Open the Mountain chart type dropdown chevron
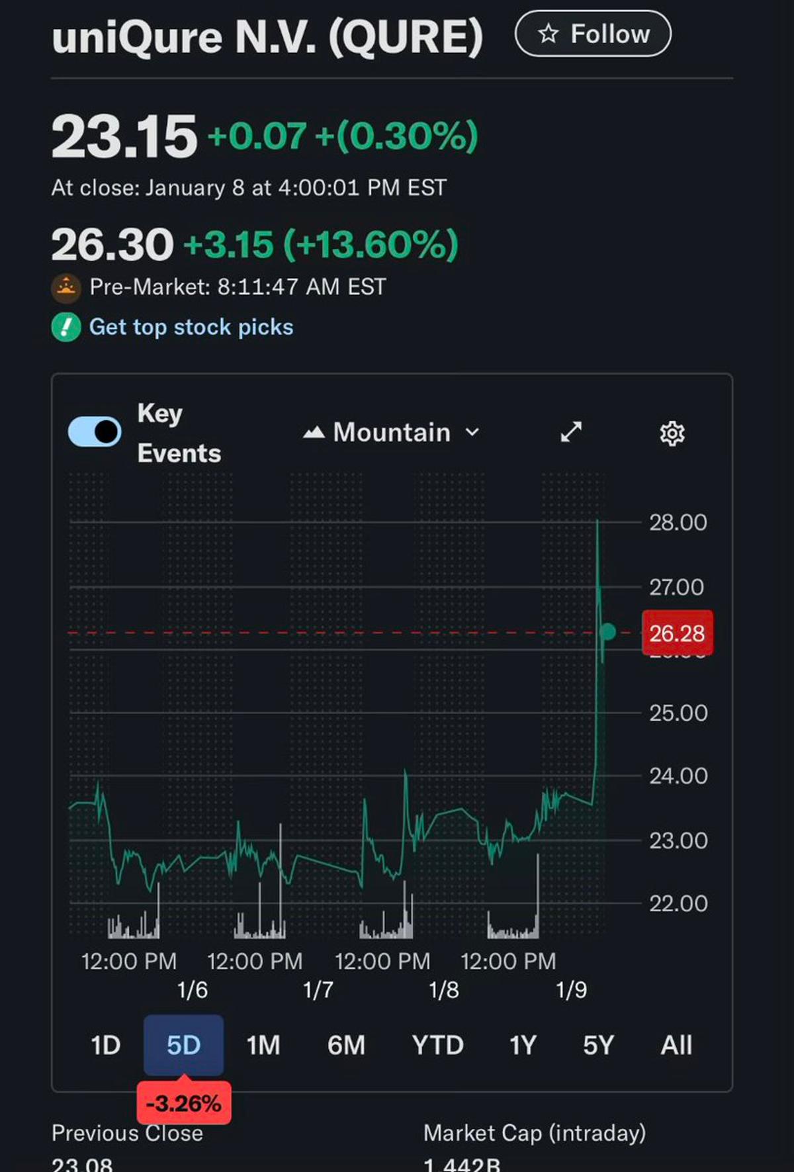The width and height of the screenshot is (794, 1172). pyautogui.click(x=472, y=433)
